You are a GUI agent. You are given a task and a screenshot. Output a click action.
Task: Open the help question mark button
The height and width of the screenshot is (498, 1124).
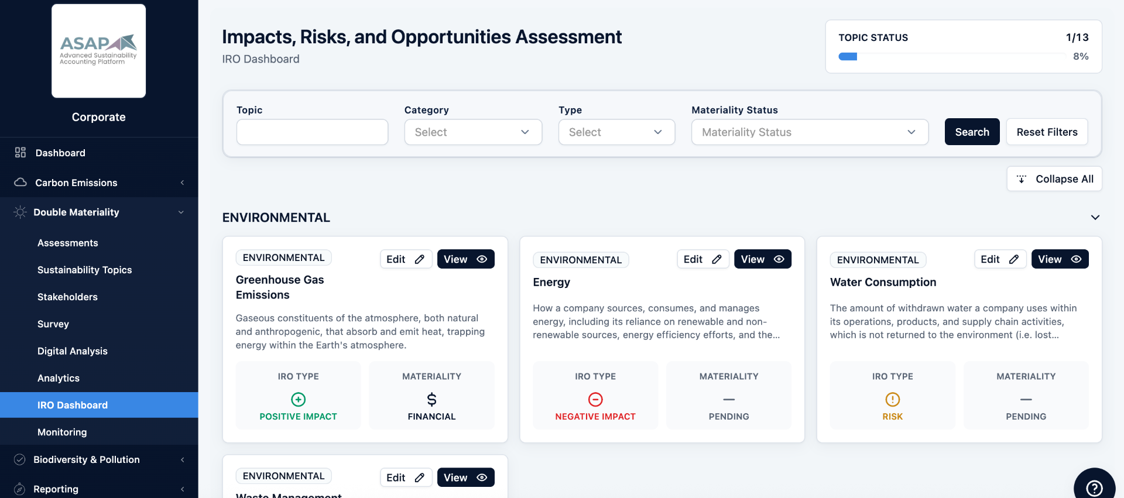[1094, 487]
